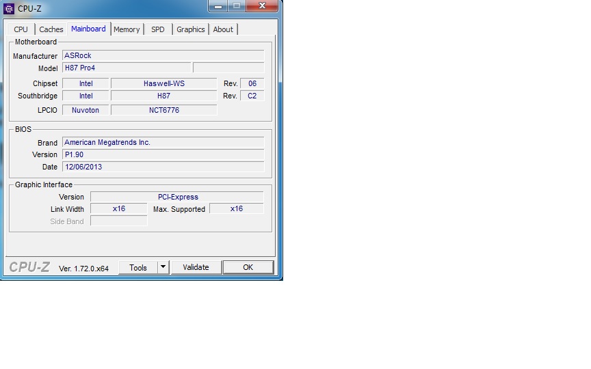This screenshot has width=591, height=369.
Task: Click the CPU-Z app icon in title bar
Action: click(x=9, y=8)
